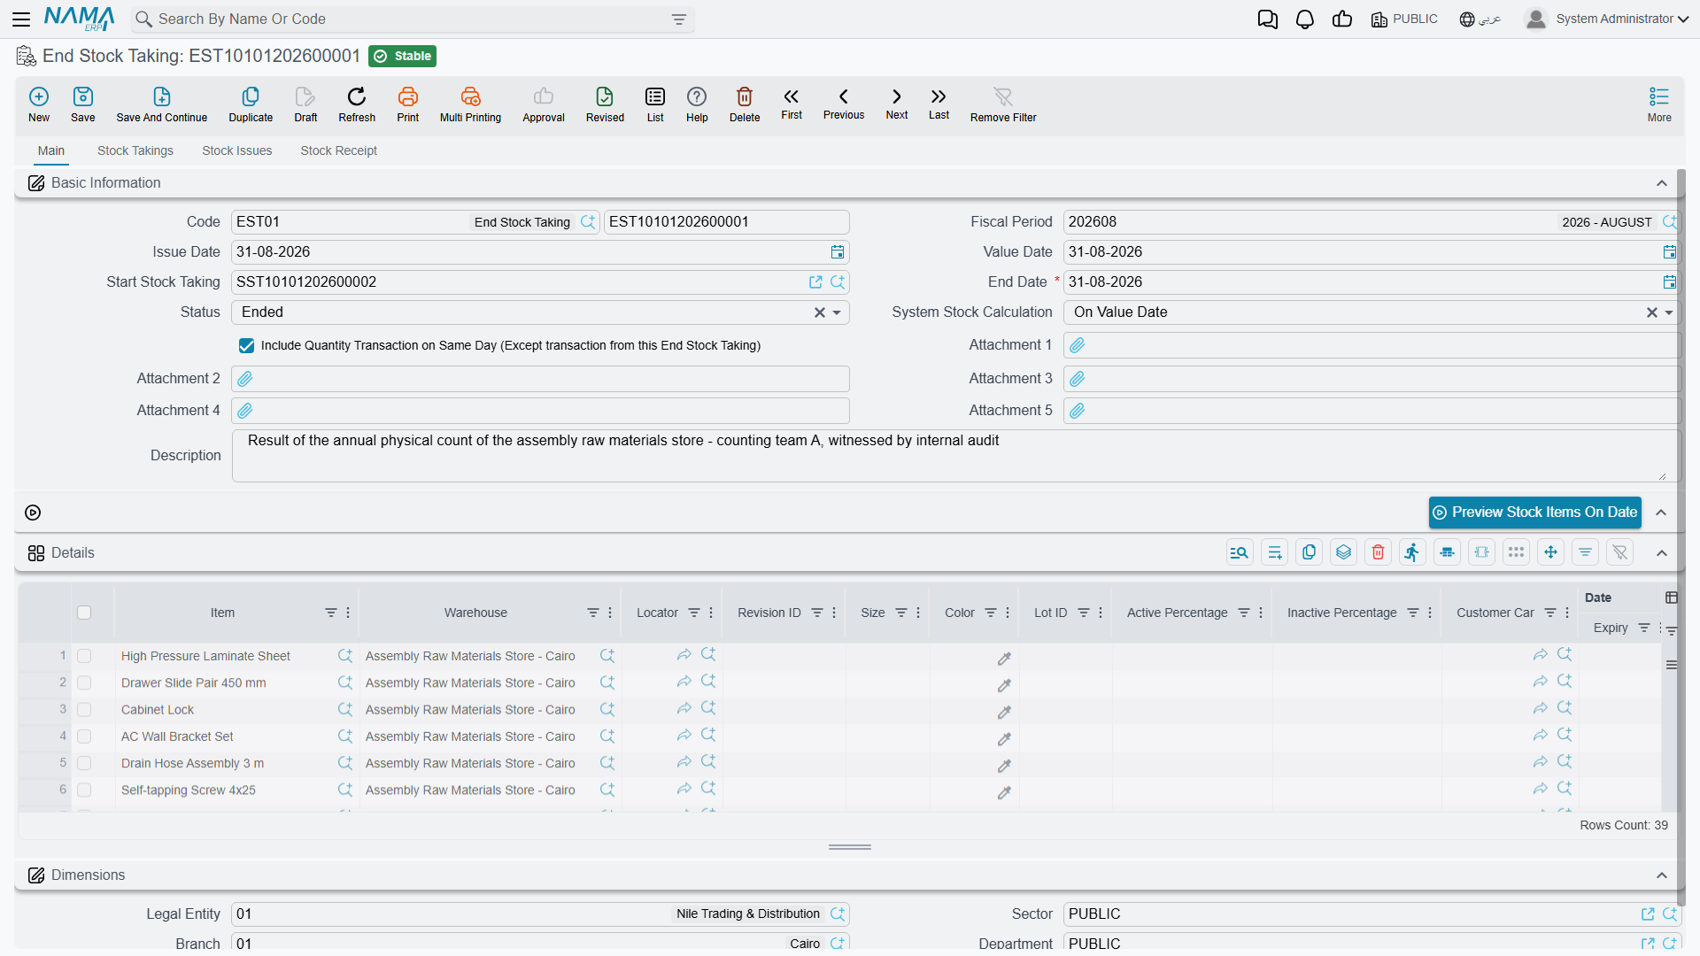Save the document with the Save icon
The image size is (1700, 956).
click(83, 104)
